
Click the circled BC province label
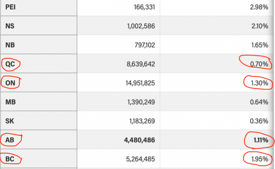10,159
